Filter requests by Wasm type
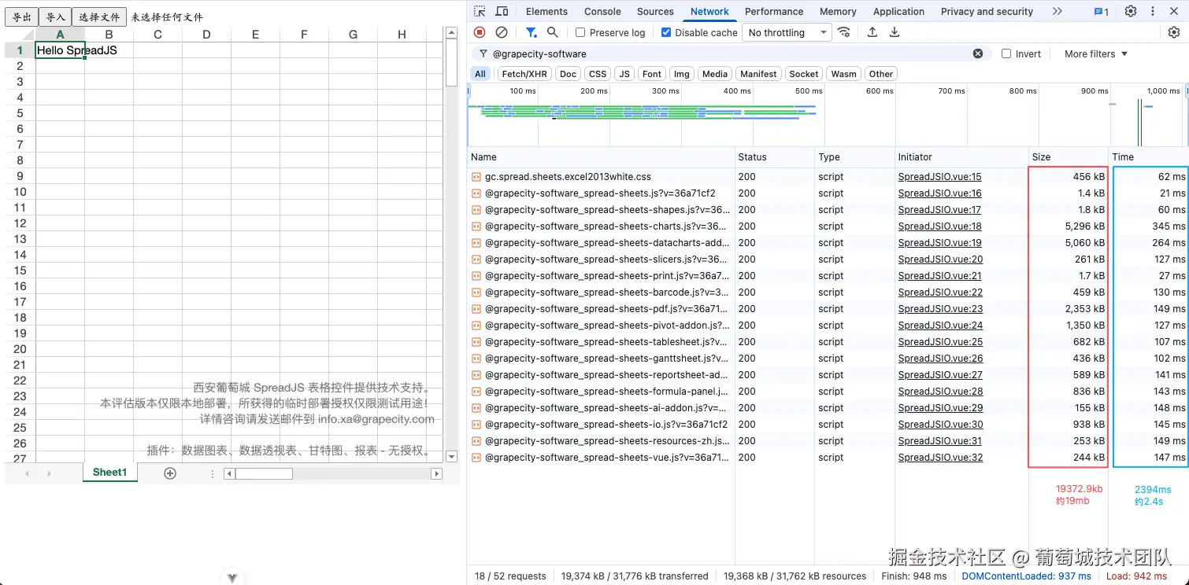Screen dimensions: 1189x585 tap(843, 74)
